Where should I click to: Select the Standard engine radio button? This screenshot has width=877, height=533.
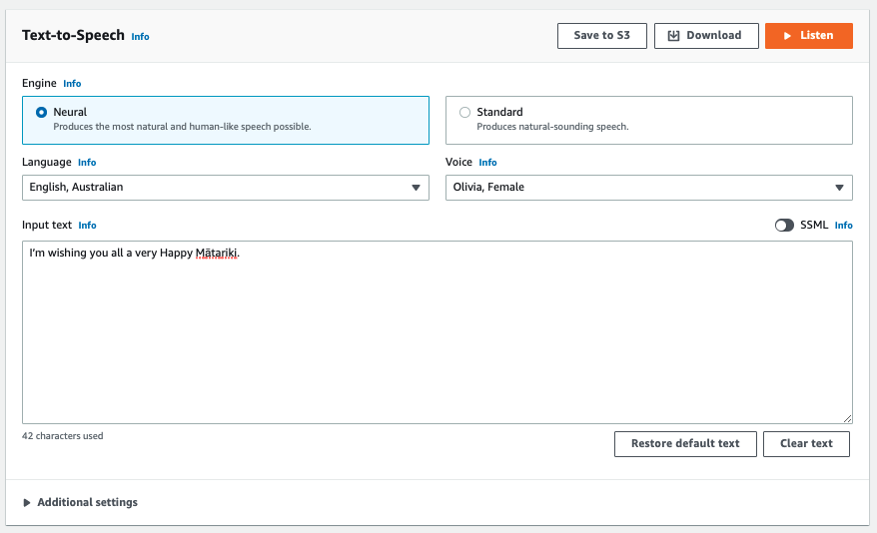(x=464, y=113)
